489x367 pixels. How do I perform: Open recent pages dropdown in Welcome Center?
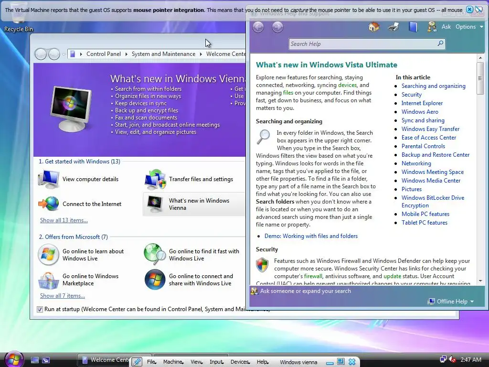click(x=64, y=54)
